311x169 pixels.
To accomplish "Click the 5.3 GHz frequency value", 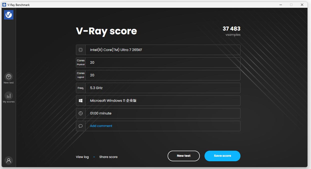I will tap(96, 88).
